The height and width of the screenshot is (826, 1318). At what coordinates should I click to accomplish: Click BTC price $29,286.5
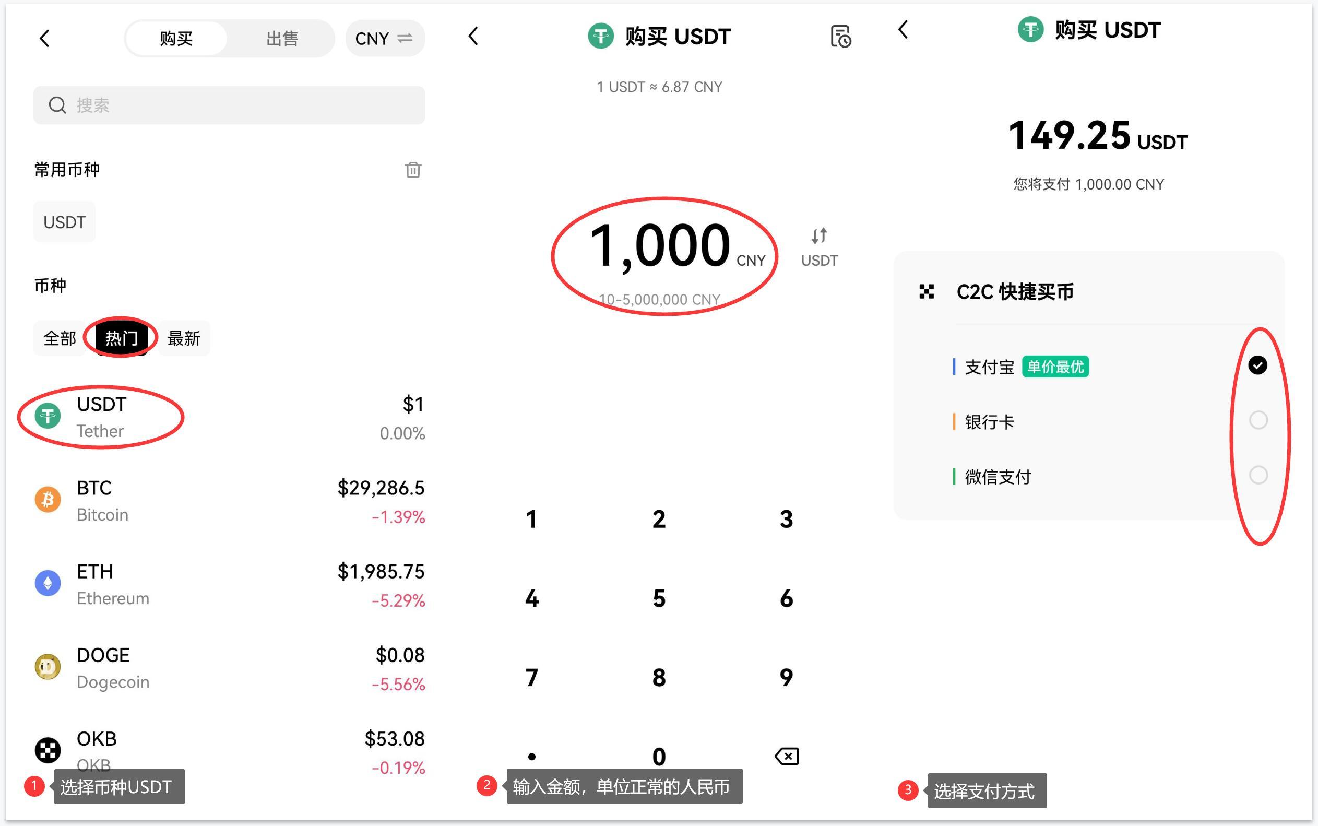pos(381,487)
